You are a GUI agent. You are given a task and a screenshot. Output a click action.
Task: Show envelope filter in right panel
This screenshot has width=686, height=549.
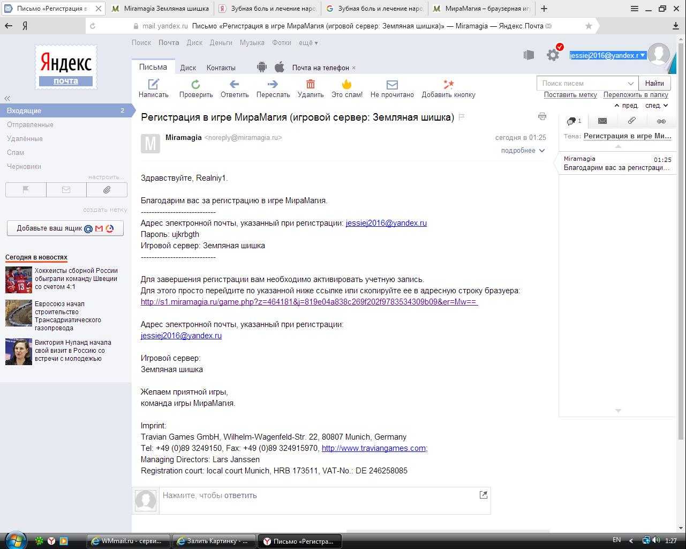pyautogui.click(x=602, y=121)
